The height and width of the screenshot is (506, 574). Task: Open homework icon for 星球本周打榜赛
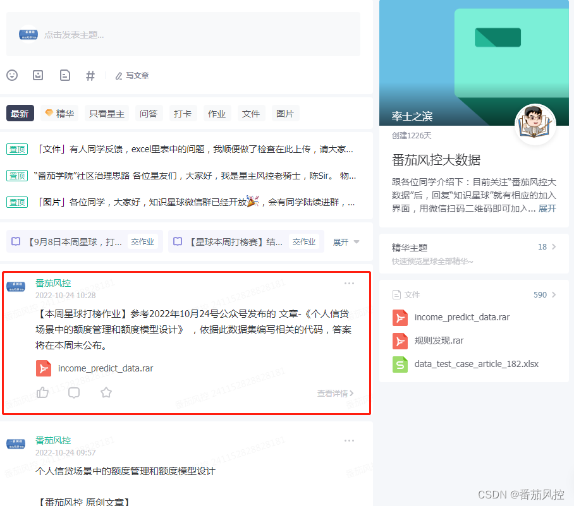tap(178, 241)
